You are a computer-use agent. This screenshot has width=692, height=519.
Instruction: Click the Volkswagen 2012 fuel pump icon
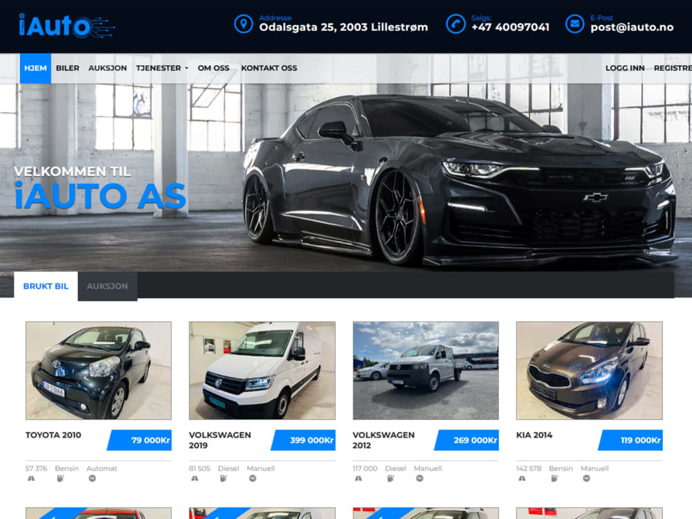tap(390, 478)
